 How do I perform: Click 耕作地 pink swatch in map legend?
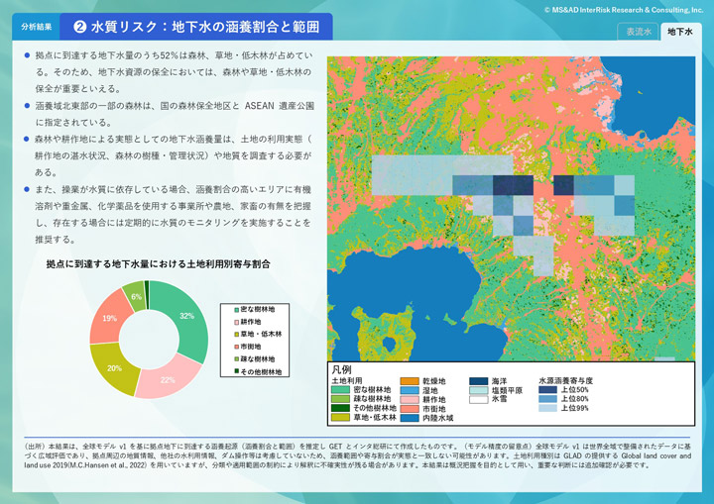coord(410,399)
